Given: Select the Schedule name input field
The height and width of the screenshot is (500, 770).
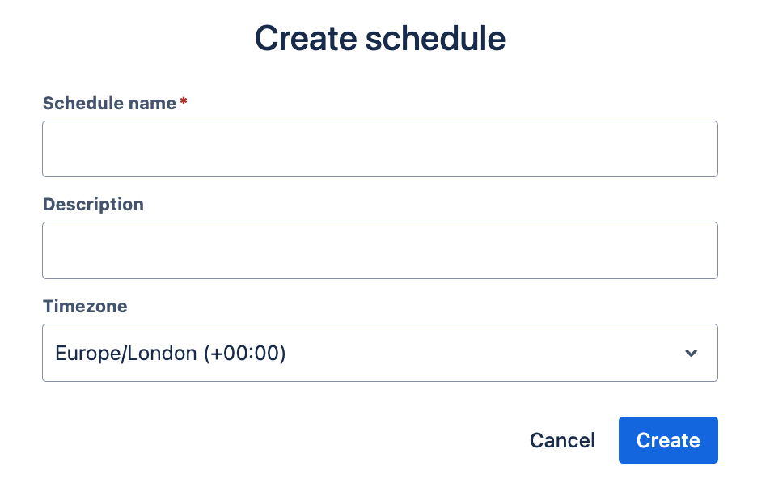Looking at the screenshot, I should pyautogui.click(x=380, y=148).
